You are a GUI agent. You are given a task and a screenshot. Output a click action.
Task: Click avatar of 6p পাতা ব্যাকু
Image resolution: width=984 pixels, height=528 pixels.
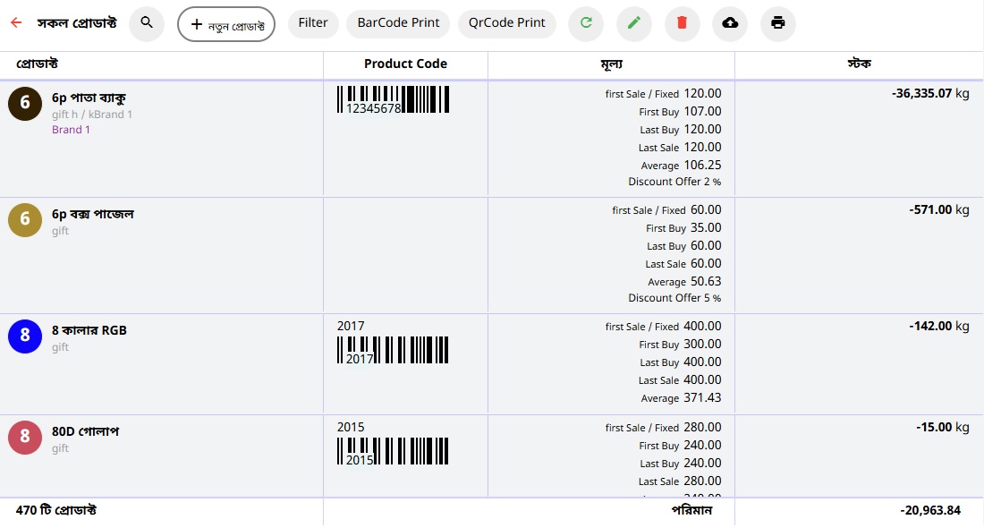[25, 104]
